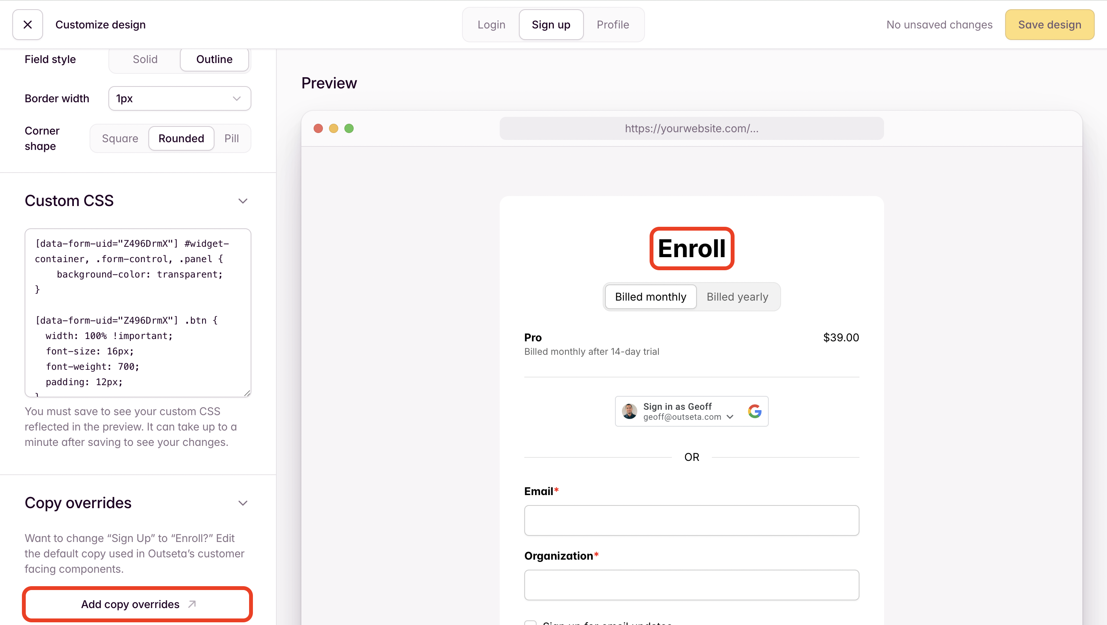Focus the Email input field
This screenshot has height=625, width=1107.
pyautogui.click(x=691, y=520)
